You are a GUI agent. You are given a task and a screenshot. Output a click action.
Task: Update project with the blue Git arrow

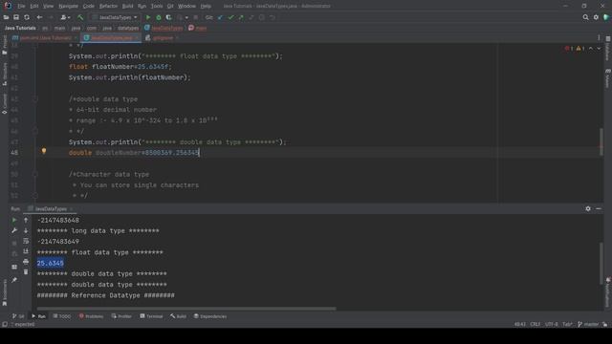pos(220,17)
